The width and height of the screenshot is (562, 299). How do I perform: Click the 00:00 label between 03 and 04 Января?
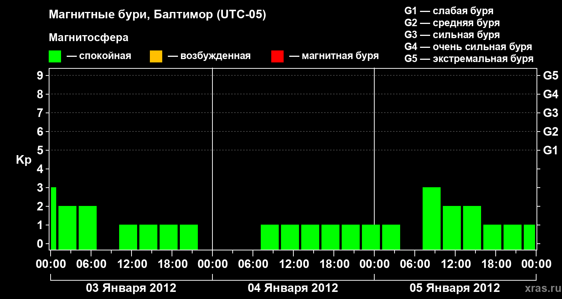212,264
